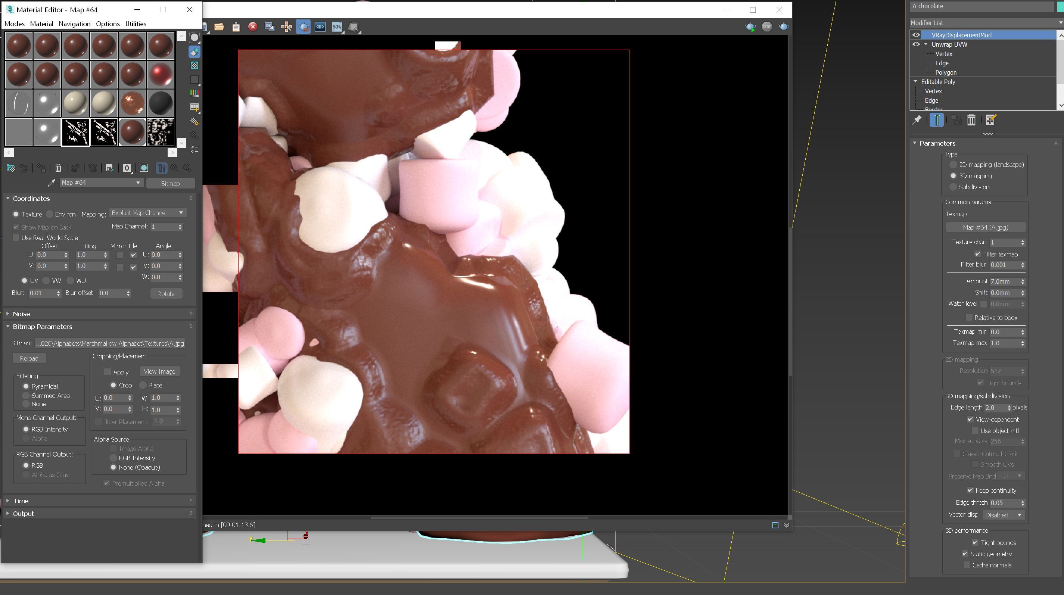The image size is (1064, 595).
Task: Click region render icon in frame buffer
Action: [269, 27]
